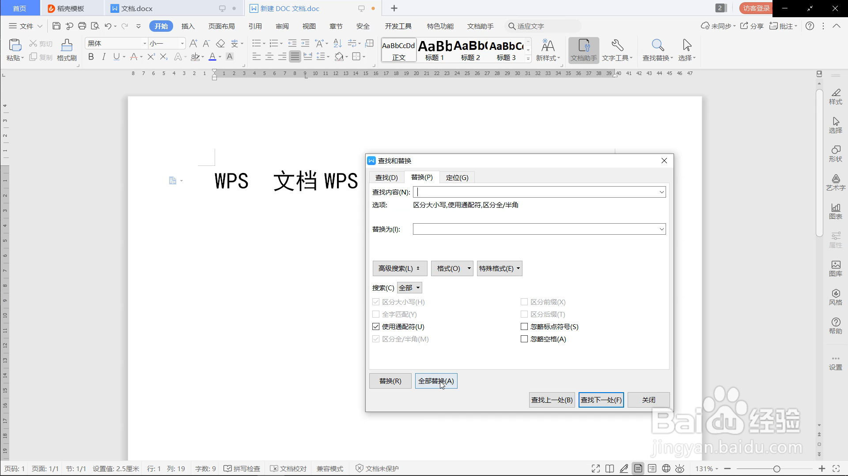Open the Insert ribbon tab
Image resolution: width=848 pixels, height=476 pixels.
pyautogui.click(x=188, y=26)
